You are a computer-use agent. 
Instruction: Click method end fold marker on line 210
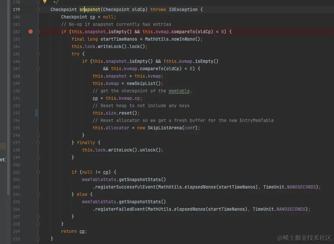click(x=38, y=239)
